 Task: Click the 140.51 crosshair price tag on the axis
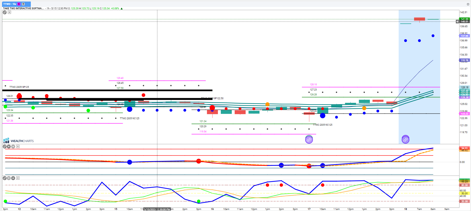[x=464, y=22]
